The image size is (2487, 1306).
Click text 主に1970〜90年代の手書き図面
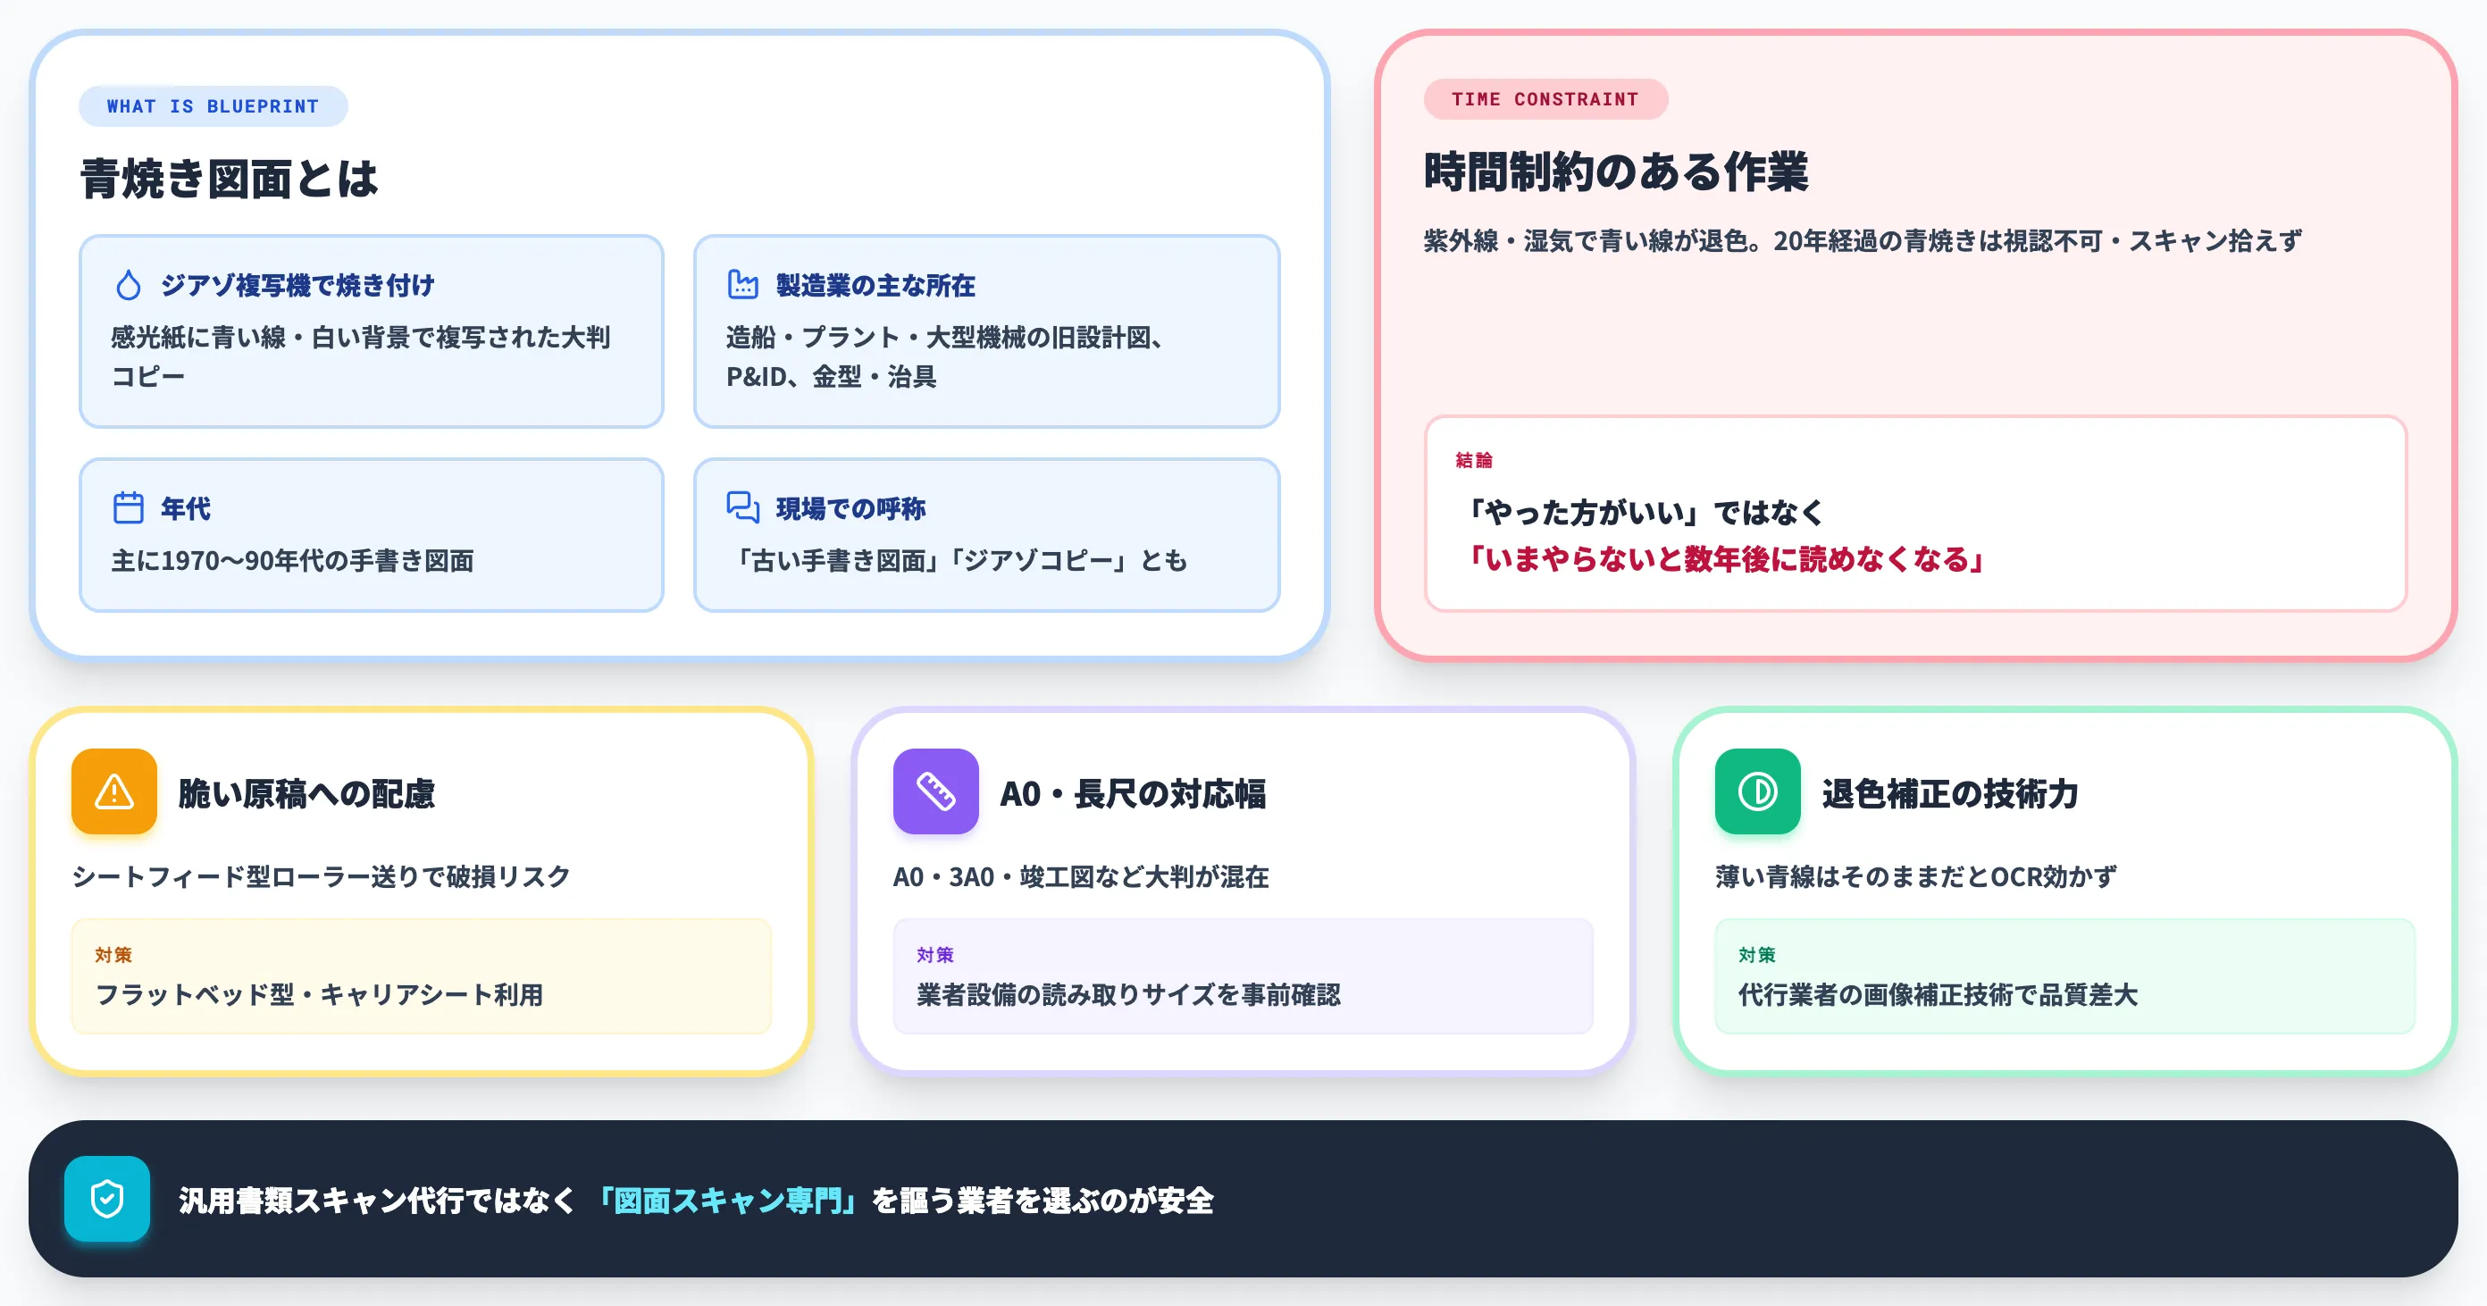tap(292, 561)
